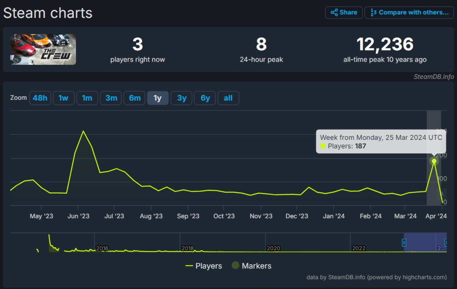Image resolution: width=457 pixels, height=289 pixels.
Task: Set chart zoom to 6m
Action: coord(134,98)
